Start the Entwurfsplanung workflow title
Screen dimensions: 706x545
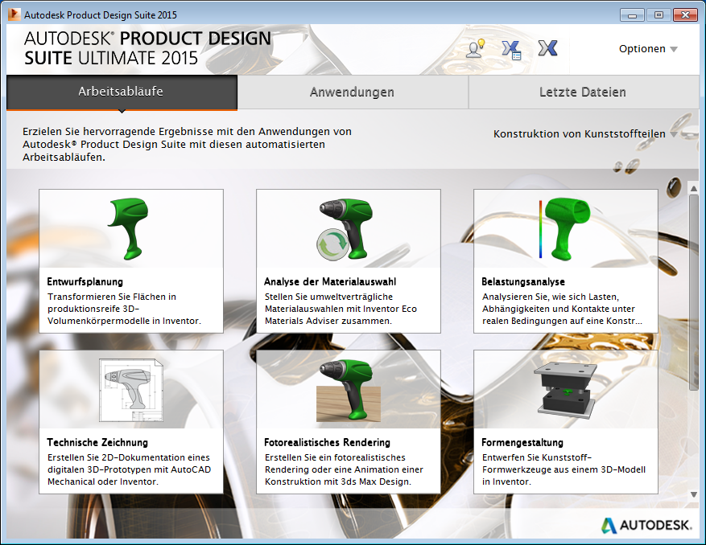[85, 282]
